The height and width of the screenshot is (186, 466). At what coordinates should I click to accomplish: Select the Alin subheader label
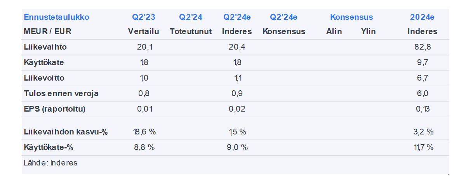pos(334,31)
